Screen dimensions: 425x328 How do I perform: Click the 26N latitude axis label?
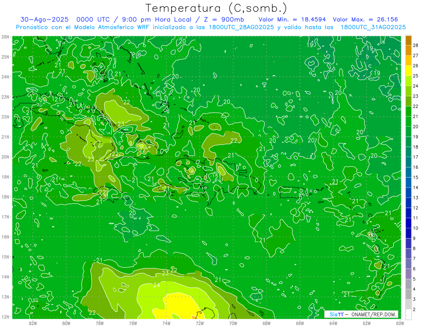click(5, 37)
